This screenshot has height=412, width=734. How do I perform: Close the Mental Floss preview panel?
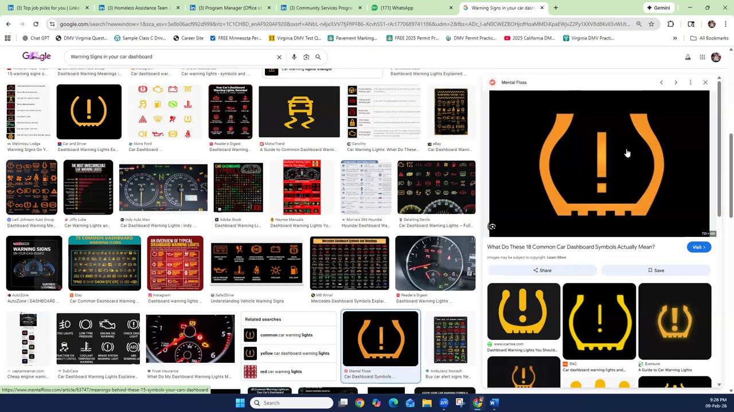tap(705, 82)
